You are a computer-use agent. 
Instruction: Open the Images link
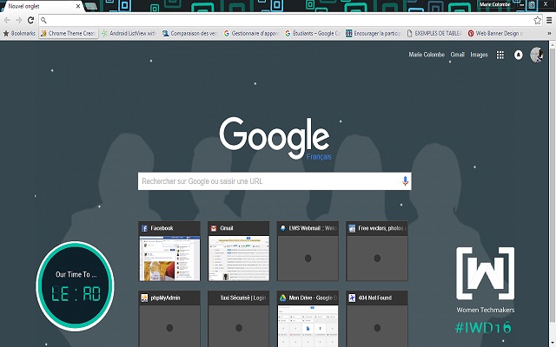479,55
